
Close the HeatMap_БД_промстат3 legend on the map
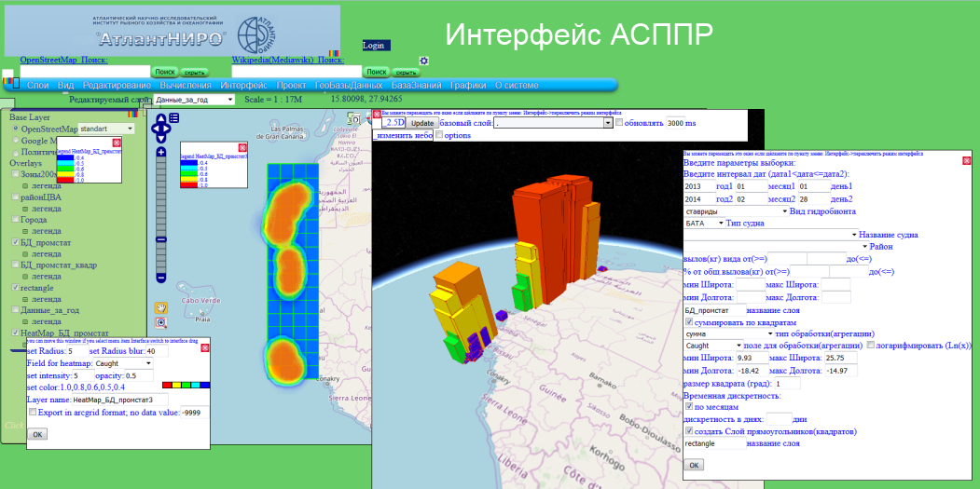click(x=242, y=147)
